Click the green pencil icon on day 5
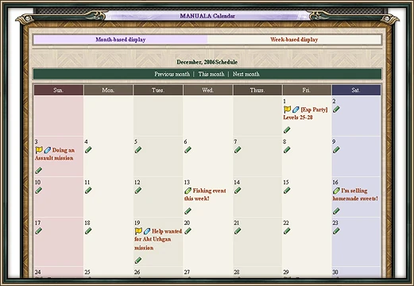Viewport: 414px width, 286px height. pos(138,150)
